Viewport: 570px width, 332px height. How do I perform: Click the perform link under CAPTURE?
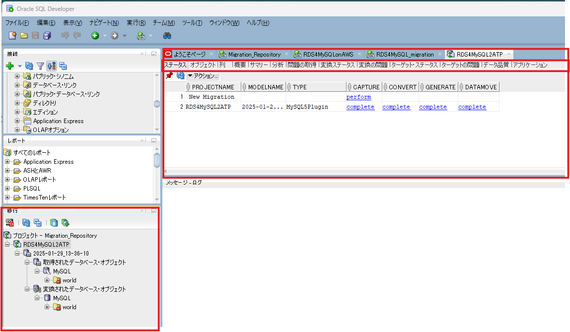(x=359, y=97)
